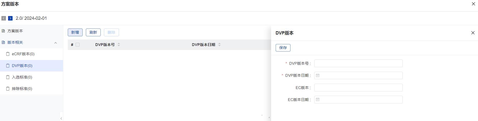Focus the DVP版本号 input field
Screen dimensions: 478x121
pos(358,63)
